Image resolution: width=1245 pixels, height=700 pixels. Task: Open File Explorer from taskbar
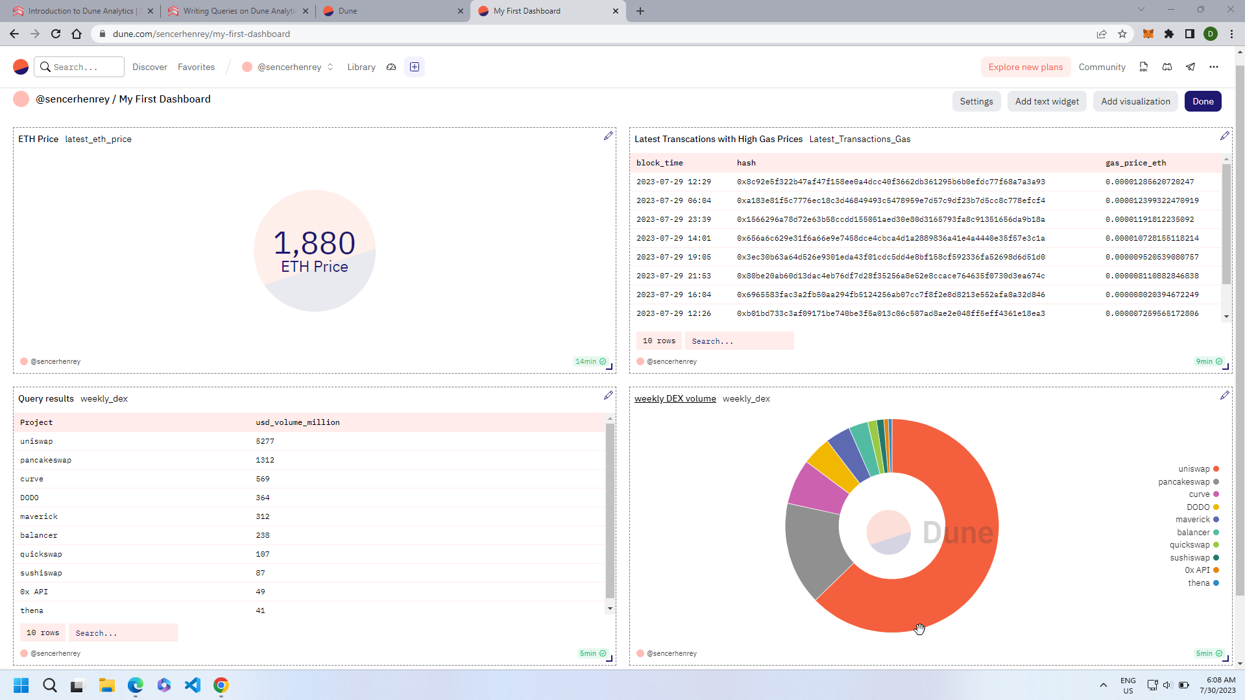pyautogui.click(x=107, y=685)
